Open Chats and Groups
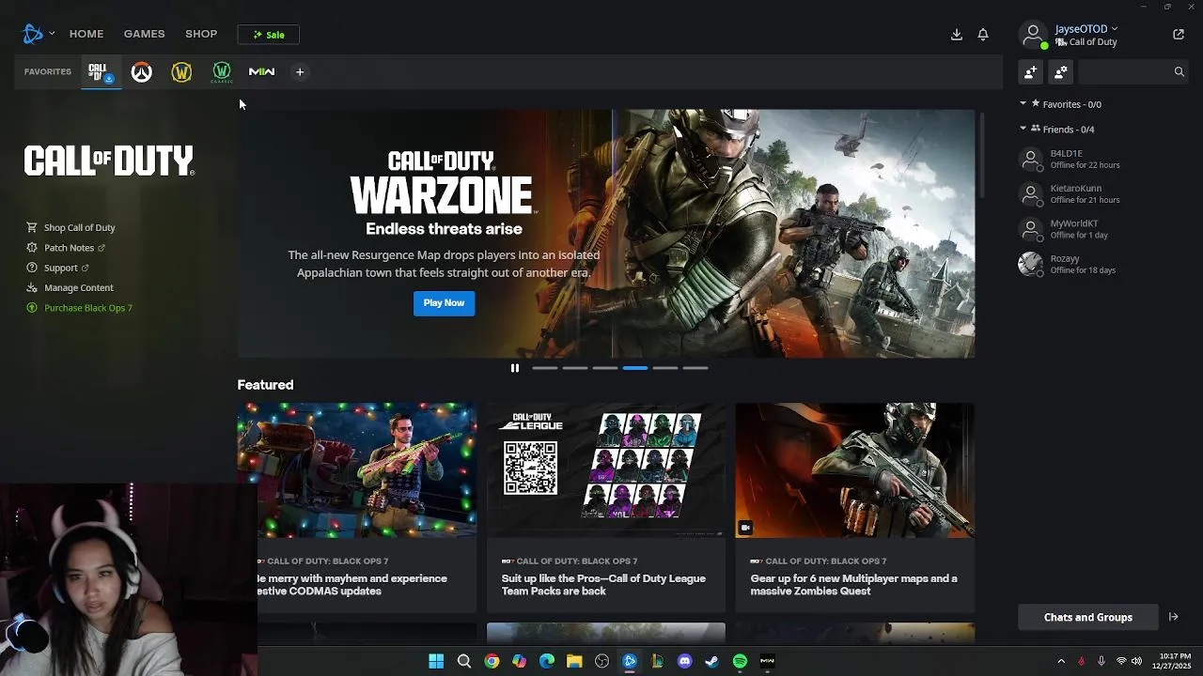This screenshot has width=1203, height=676. 1087,617
